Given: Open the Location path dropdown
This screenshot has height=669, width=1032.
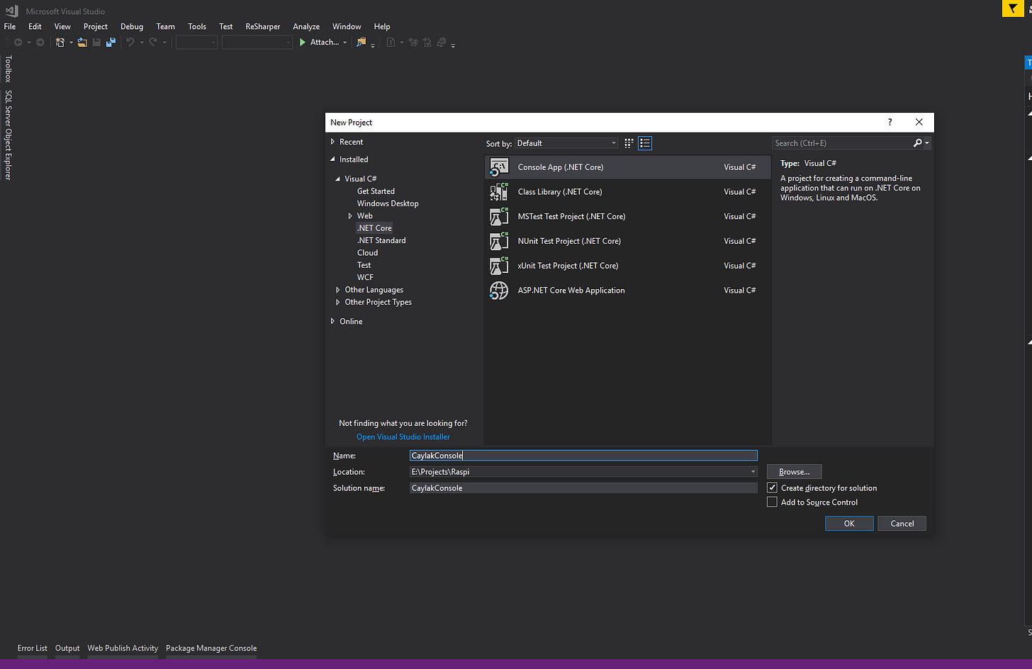Looking at the screenshot, I should click(753, 472).
